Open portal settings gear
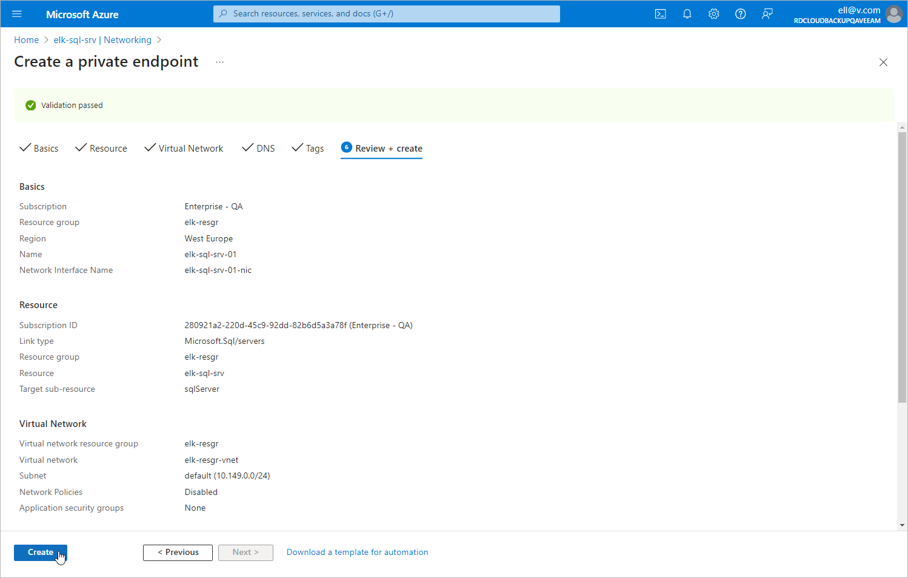Image resolution: width=908 pixels, height=578 pixels. [714, 14]
